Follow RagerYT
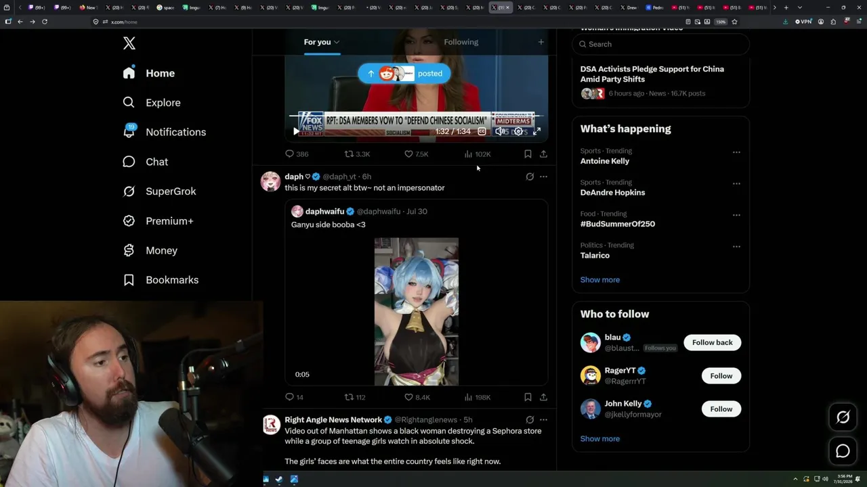The width and height of the screenshot is (867, 487). coord(721,376)
